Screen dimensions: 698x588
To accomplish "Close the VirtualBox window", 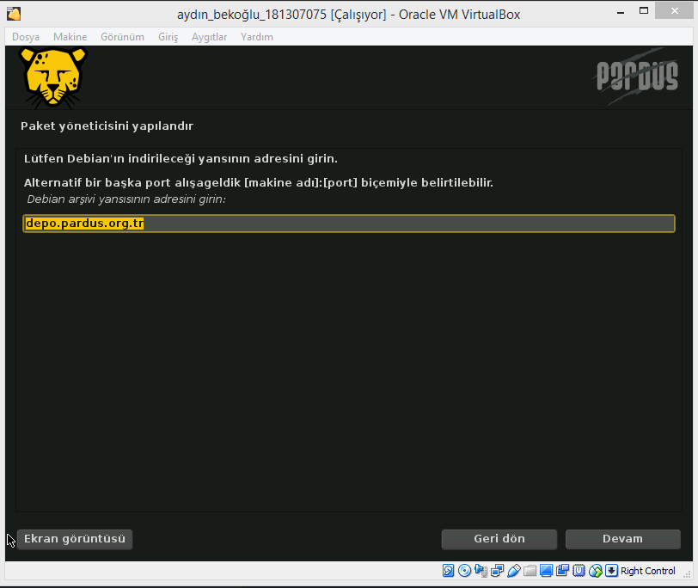I will [x=675, y=11].
